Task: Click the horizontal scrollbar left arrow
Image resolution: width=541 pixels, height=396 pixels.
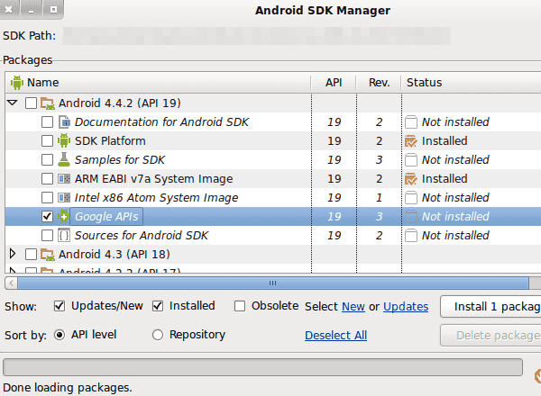Action: coord(12,283)
